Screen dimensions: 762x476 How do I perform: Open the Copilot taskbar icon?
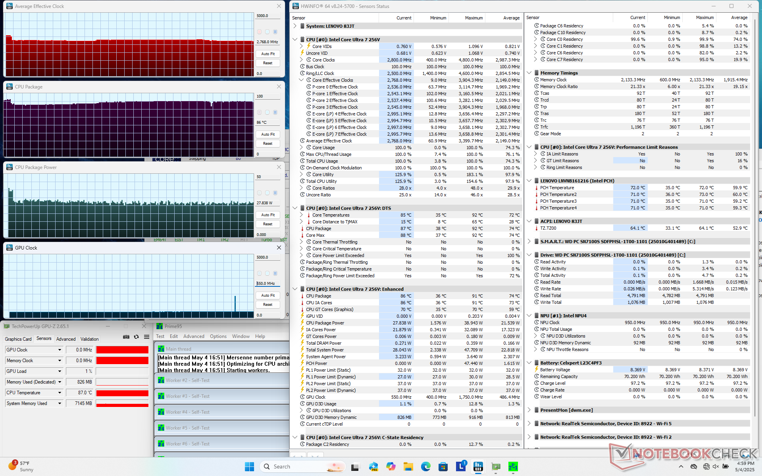pos(391,466)
